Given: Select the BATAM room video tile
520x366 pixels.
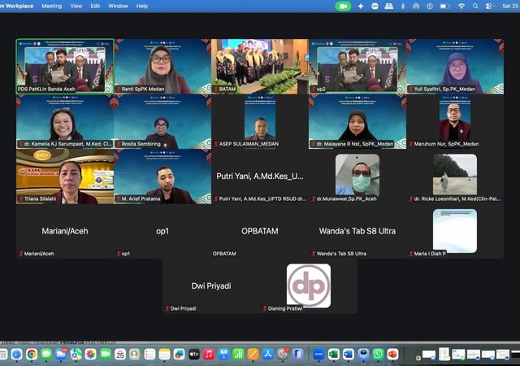Looking at the screenshot, I should (260, 66).
